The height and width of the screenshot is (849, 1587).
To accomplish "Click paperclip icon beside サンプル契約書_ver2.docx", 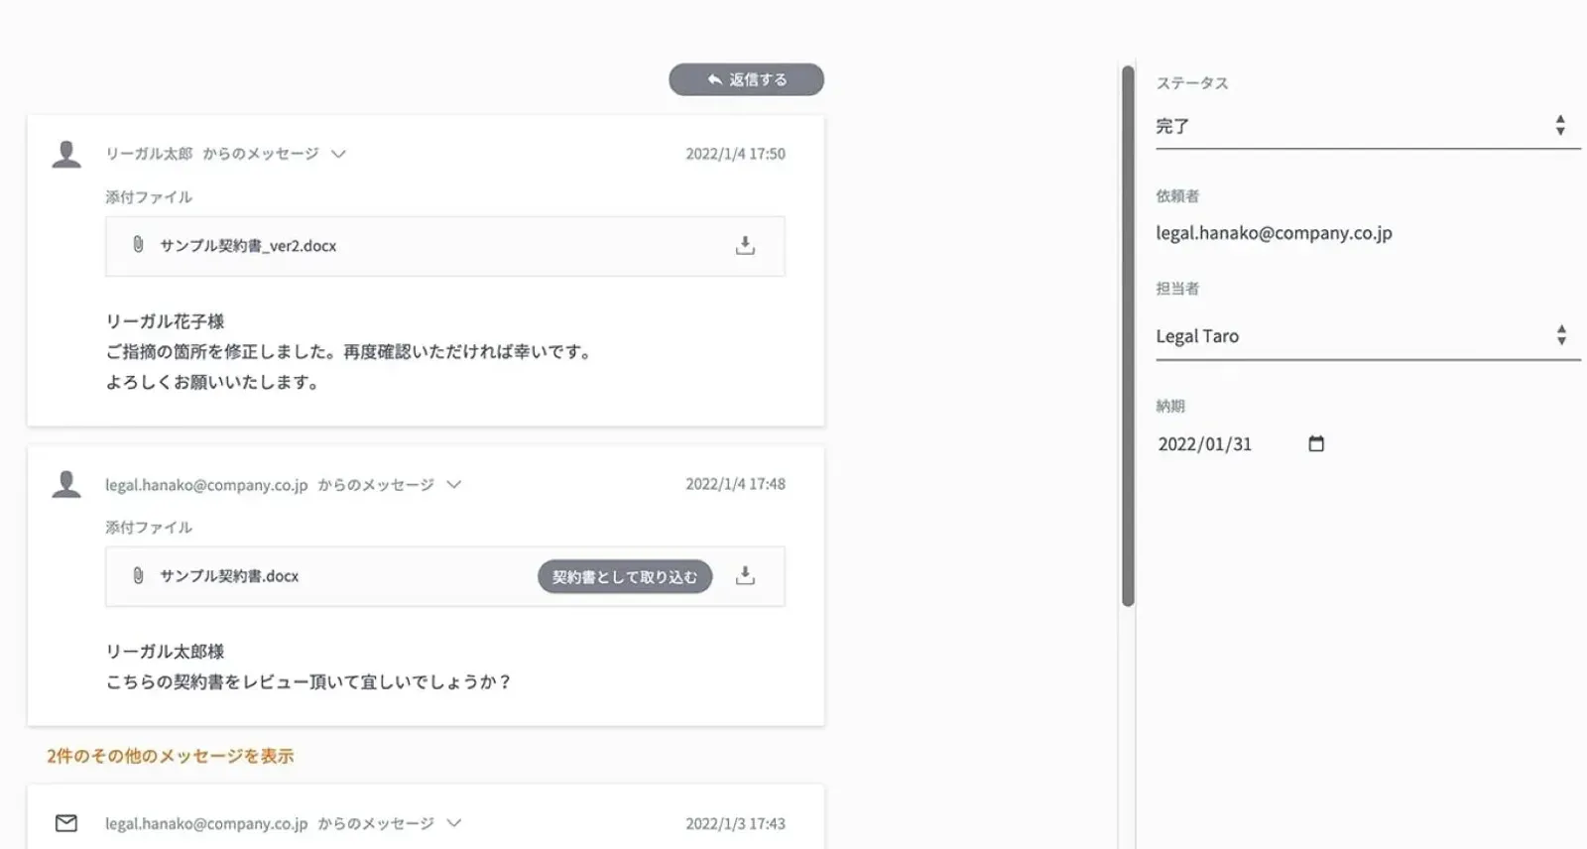I will click(x=138, y=245).
